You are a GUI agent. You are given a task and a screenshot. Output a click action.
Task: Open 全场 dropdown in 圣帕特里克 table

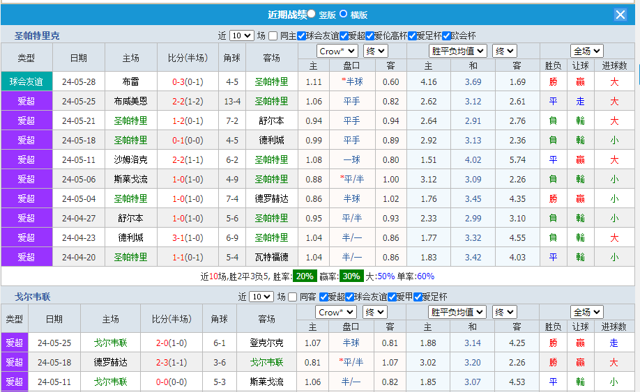[x=586, y=51]
